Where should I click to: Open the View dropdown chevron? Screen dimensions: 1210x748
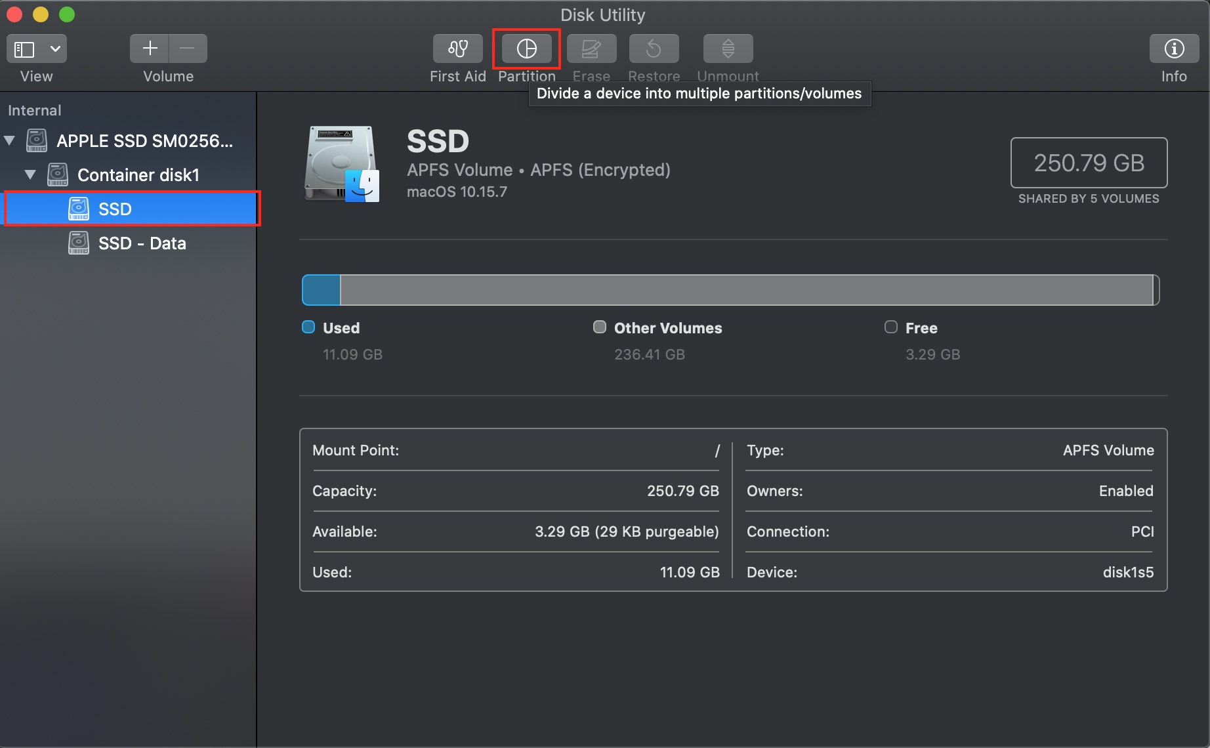55,49
